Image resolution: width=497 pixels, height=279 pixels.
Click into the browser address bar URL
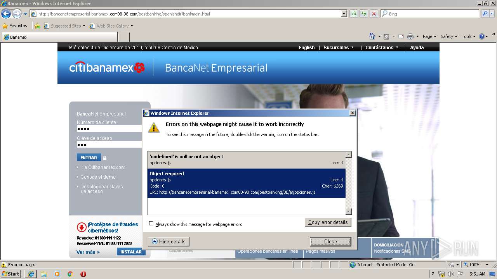tap(189, 14)
